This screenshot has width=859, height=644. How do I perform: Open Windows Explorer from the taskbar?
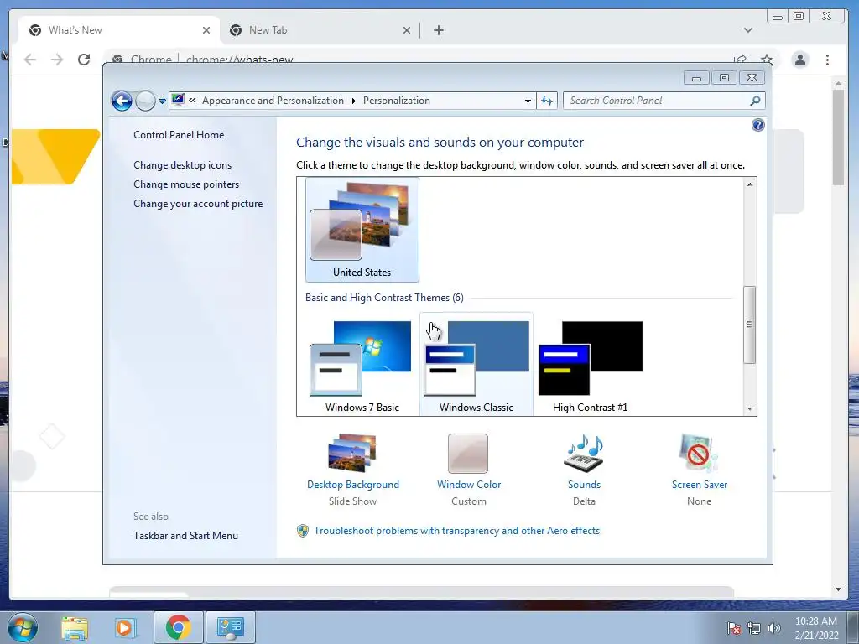tap(75, 627)
